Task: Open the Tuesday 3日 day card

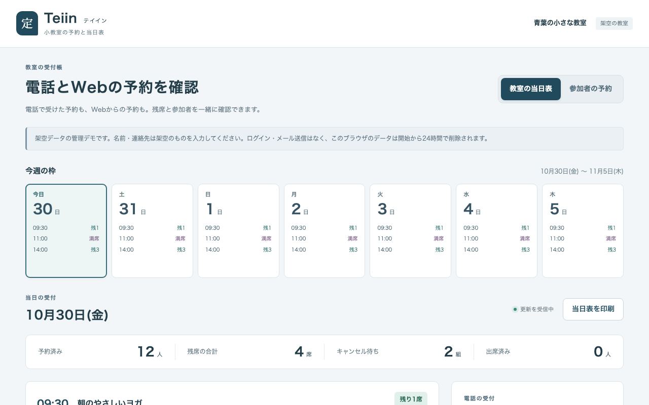Action: point(410,231)
